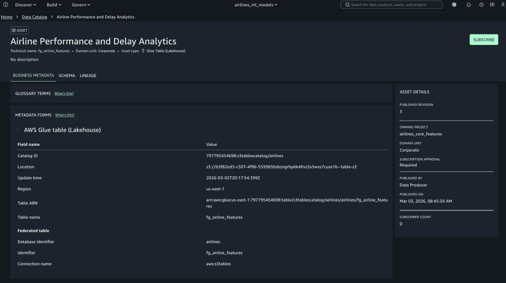Open the user profile icon

pos(503,5)
